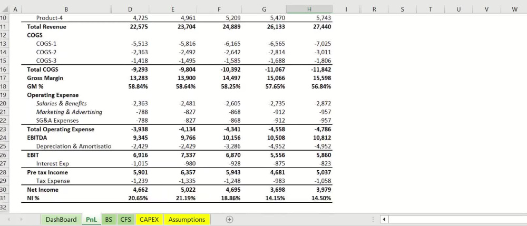527x226 pixels.
Task: Select row 24 header
Action: click(4, 137)
